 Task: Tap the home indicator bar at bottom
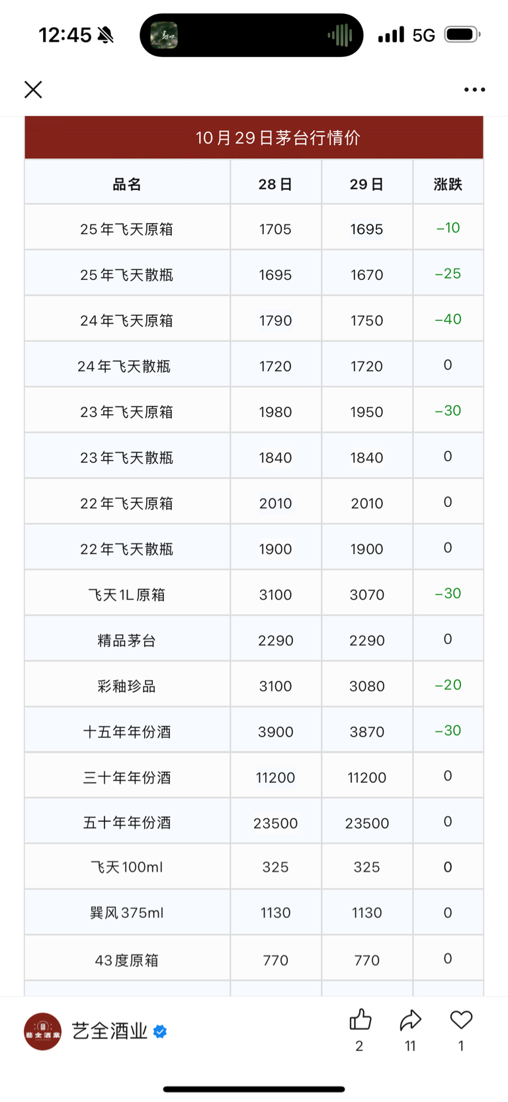[x=254, y=1089]
